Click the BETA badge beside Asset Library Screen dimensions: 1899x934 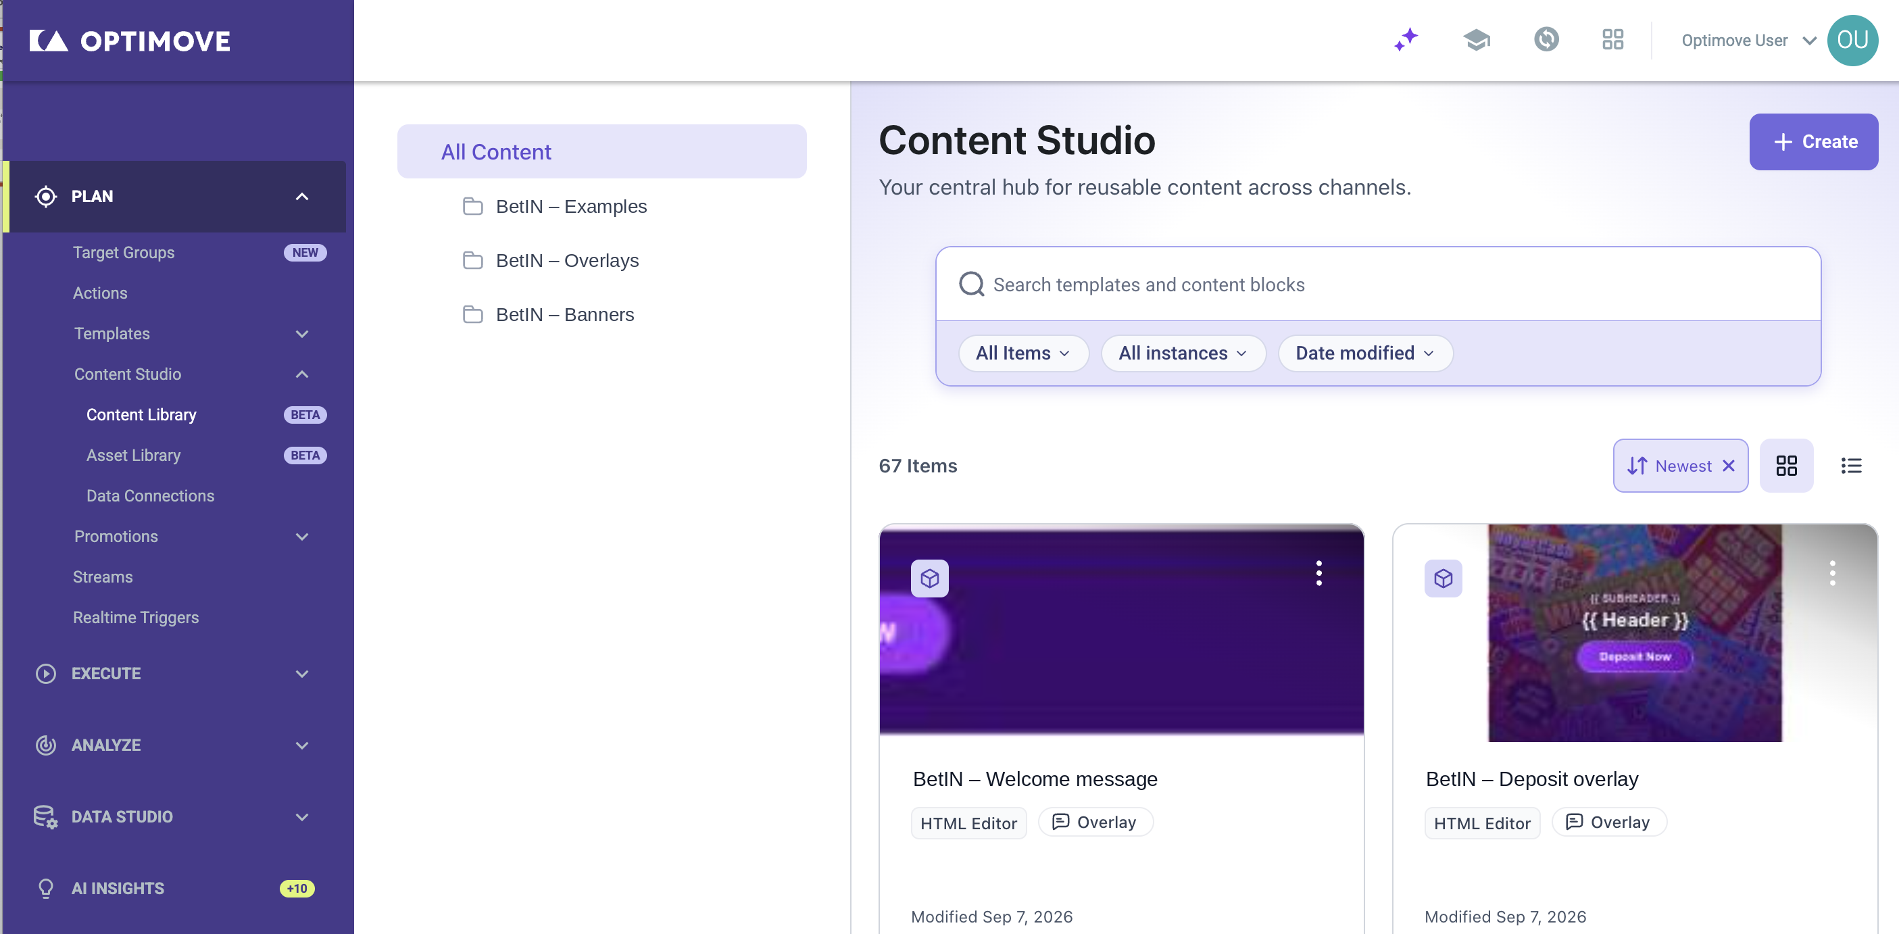[x=305, y=456]
